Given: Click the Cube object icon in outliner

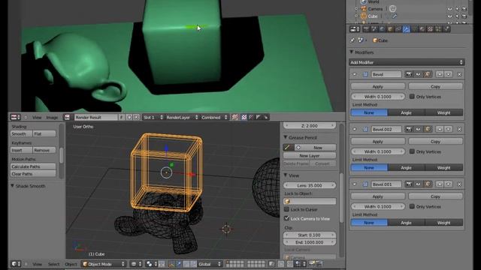Looking at the screenshot, I should pos(364,16).
